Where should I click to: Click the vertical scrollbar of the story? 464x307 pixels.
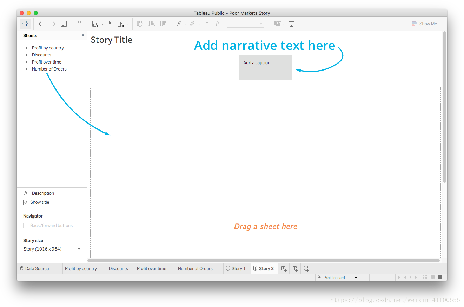coord(445,107)
